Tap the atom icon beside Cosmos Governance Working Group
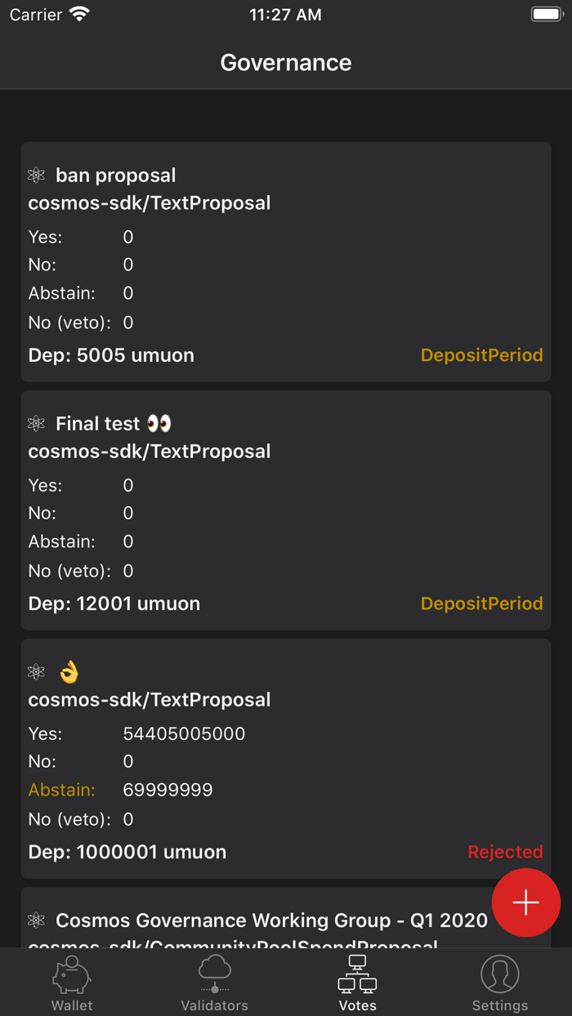Screen dimensions: 572x1016 pos(35,920)
